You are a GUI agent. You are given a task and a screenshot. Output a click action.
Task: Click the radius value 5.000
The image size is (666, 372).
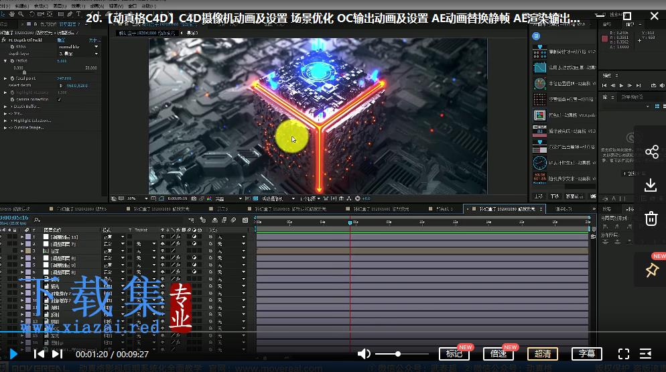click(62, 61)
